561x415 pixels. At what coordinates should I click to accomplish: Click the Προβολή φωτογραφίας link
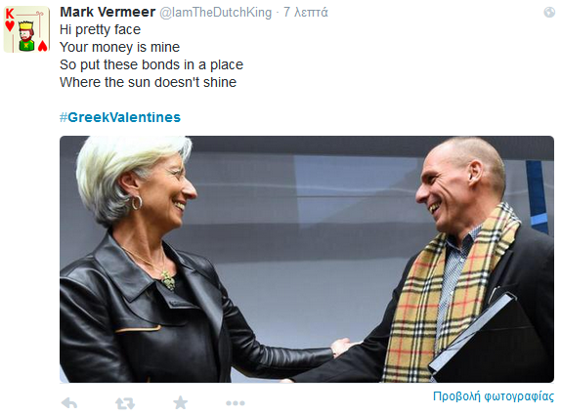click(493, 396)
